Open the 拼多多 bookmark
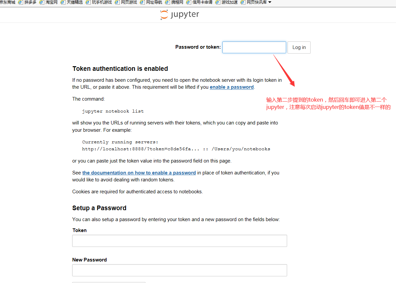The width and height of the screenshot is (396, 283). pyautogui.click(x=27, y=2)
